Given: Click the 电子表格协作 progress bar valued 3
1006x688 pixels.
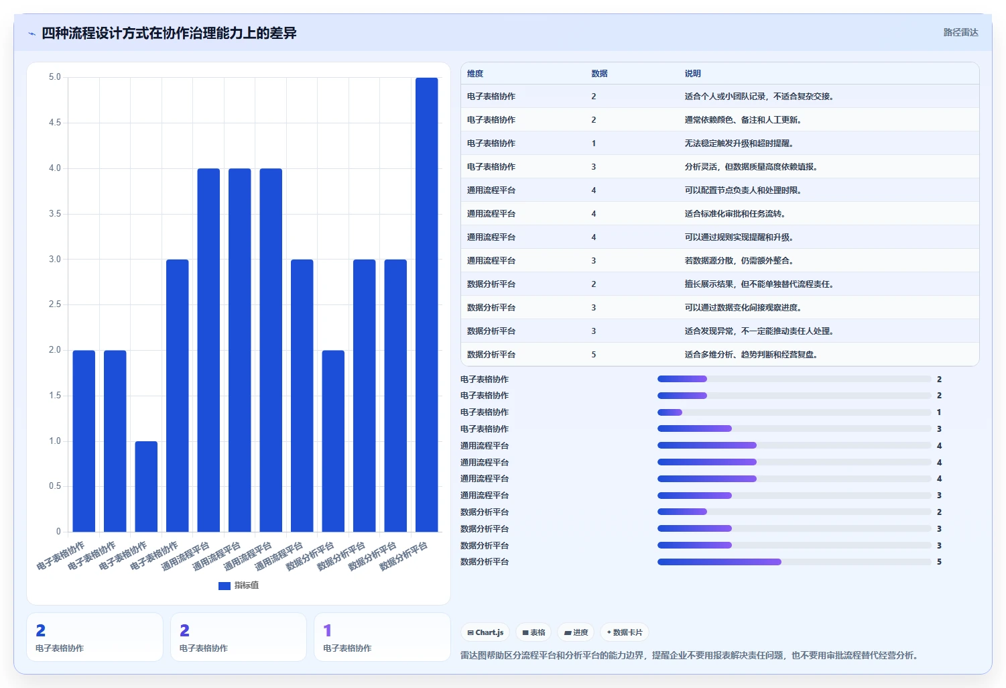Looking at the screenshot, I should tap(794, 429).
